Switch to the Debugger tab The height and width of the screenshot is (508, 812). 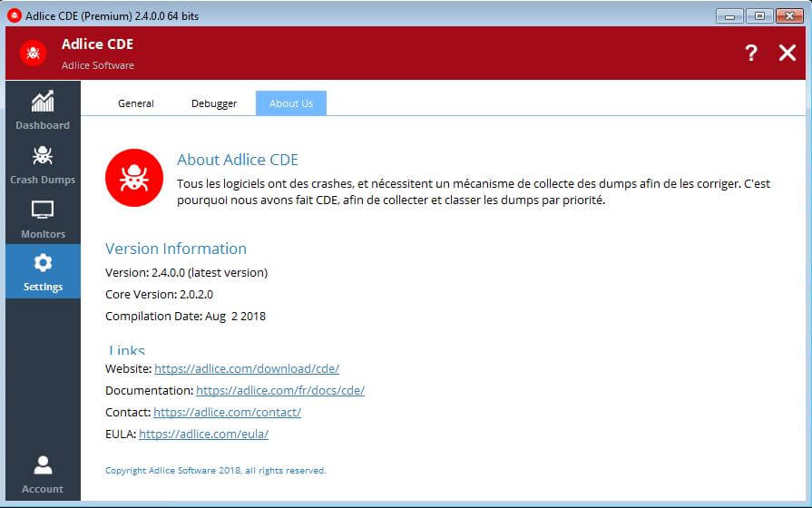(x=214, y=103)
